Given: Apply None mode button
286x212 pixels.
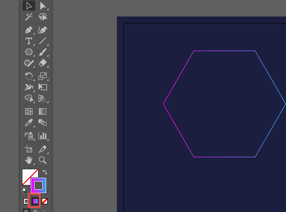Looking at the screenshot, I should [45, 201].
